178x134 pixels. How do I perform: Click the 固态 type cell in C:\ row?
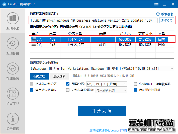[162, 39]
